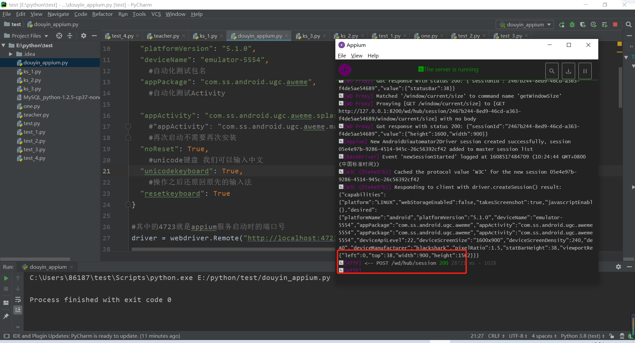Pin the Run tab
The image size is (635, 343).
pos(6,316)
